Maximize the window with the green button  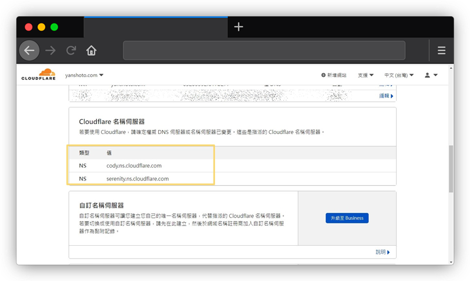pyautogui.click(x=54, y=27)
